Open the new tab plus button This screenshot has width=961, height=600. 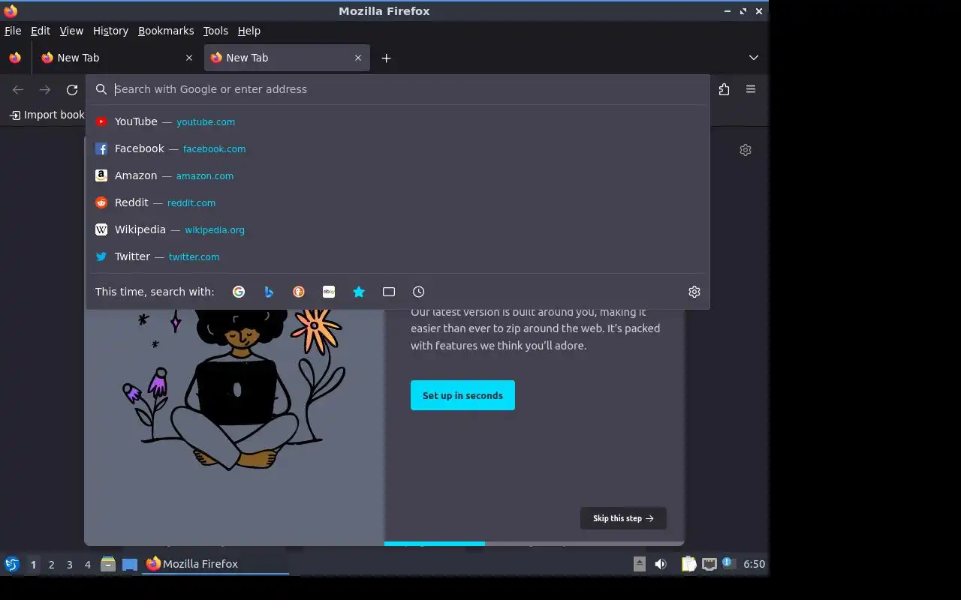tap(386, 58)
